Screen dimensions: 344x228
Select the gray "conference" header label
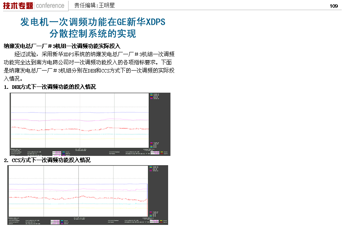pos(50,5)
